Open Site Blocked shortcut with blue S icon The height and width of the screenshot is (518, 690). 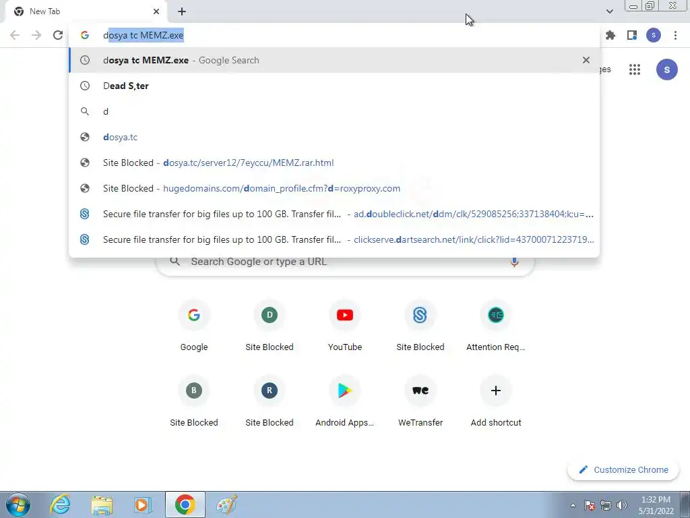click(x=420, y=326)
